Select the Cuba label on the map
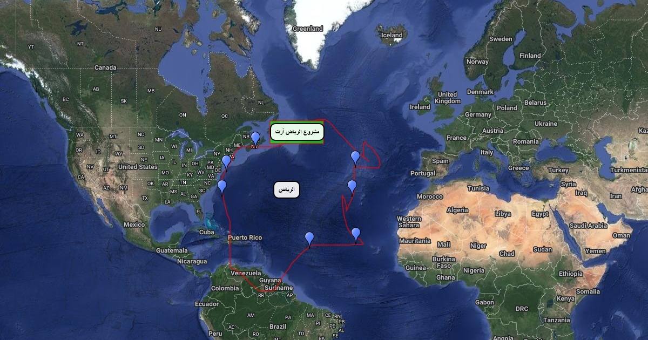 click(x=207, y=232)
